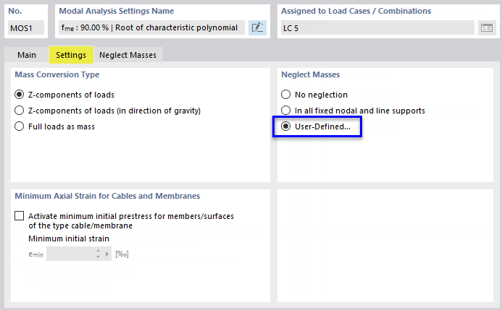Increase the minimum initial strain value
The width and height of the screenshot is (502, 310).
[x=98, y=251]
